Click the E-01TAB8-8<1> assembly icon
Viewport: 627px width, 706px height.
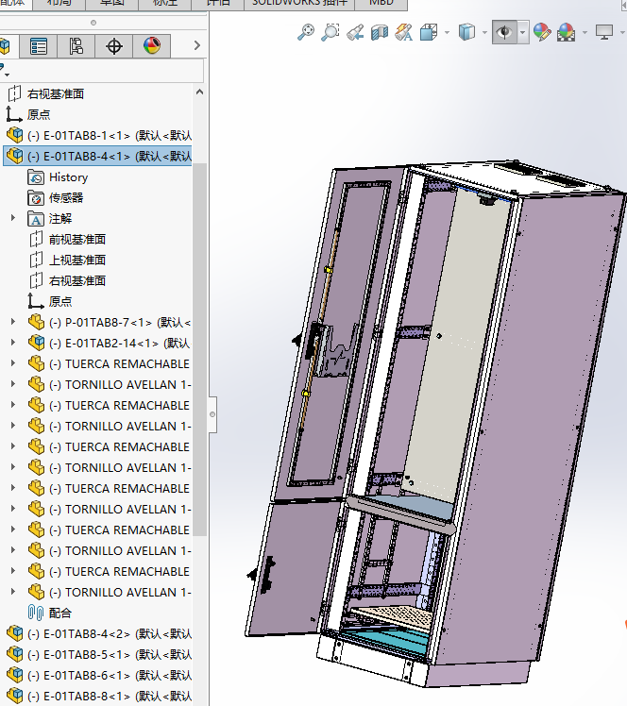[x=15, y=697]
